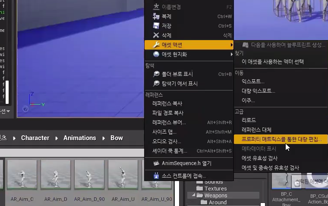Collapse the Weapons folder tree arrow

pos(193,195)
